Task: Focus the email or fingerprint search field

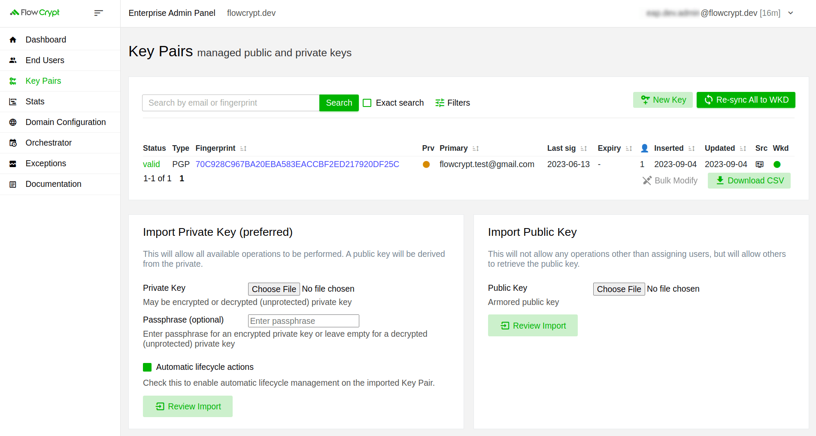Action: click(231, 103)
